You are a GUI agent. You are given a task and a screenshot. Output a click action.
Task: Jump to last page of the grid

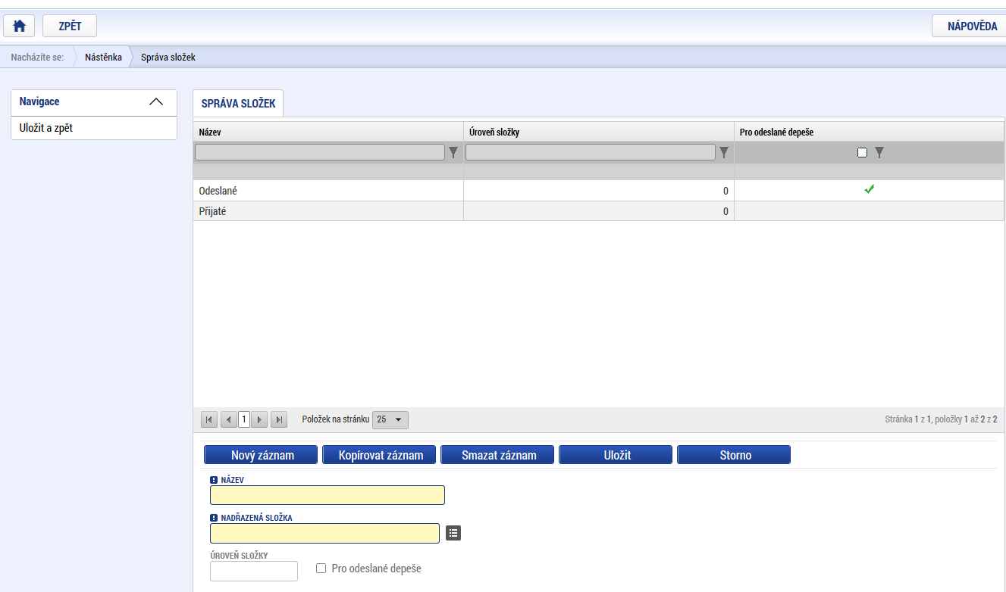(x=279, y=419)
